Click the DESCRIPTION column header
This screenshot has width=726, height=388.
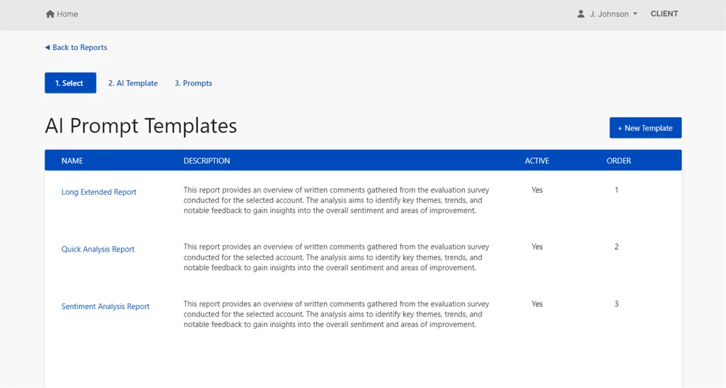pyautogui.click(x=207, y=161)
